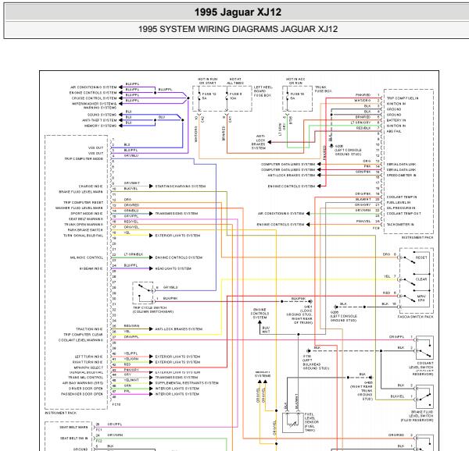The image size is (469, 451).
Task: Click the 'TRACTION INDIC' pin label
Action: click(x=89, y=329)
